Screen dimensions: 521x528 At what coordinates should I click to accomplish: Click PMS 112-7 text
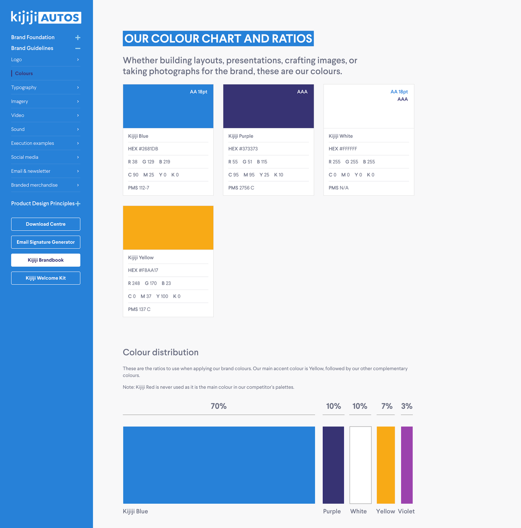tap(139, 188)
